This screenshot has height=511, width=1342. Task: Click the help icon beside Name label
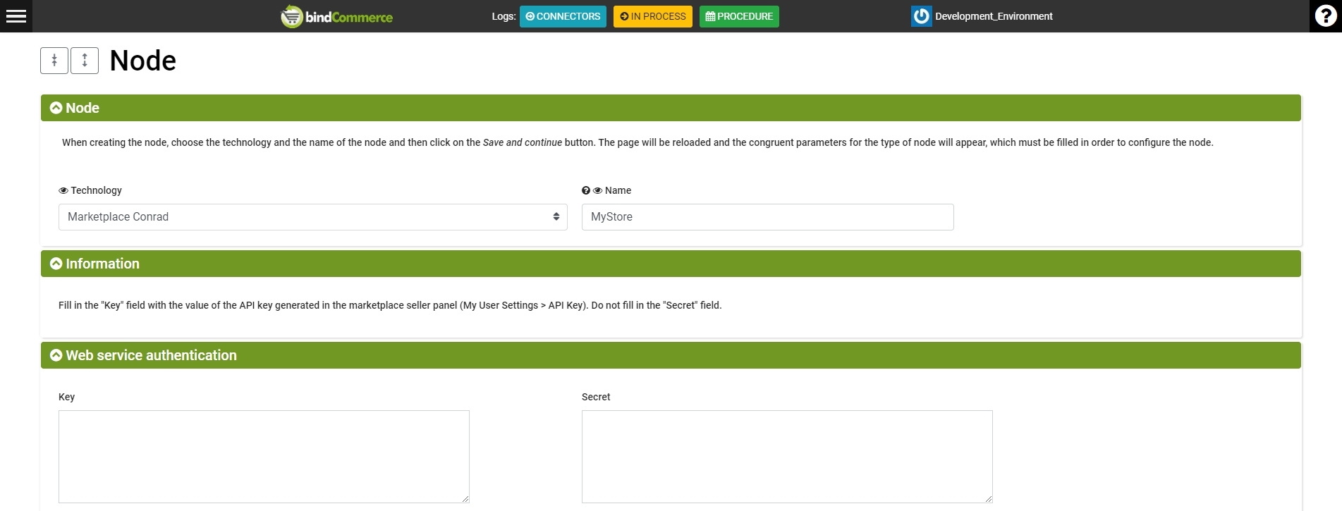(585, 190)
